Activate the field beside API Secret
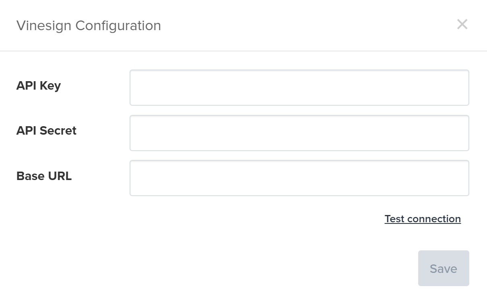487x299 pixels. point(299,133)
